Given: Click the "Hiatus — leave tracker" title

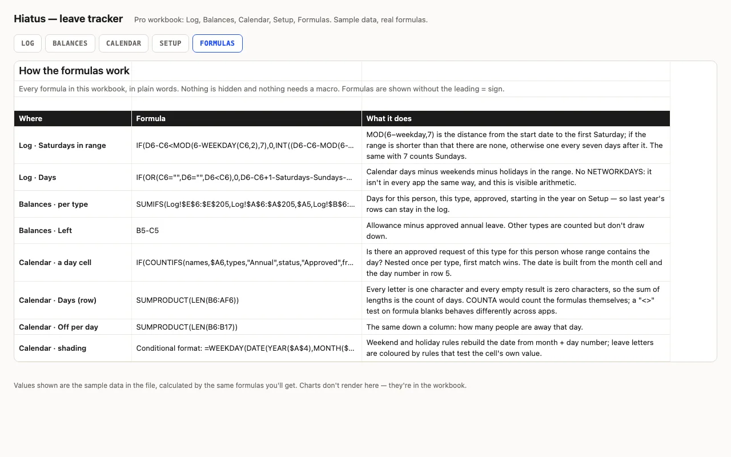Looking at the screenshot, I should click(69, 19).
